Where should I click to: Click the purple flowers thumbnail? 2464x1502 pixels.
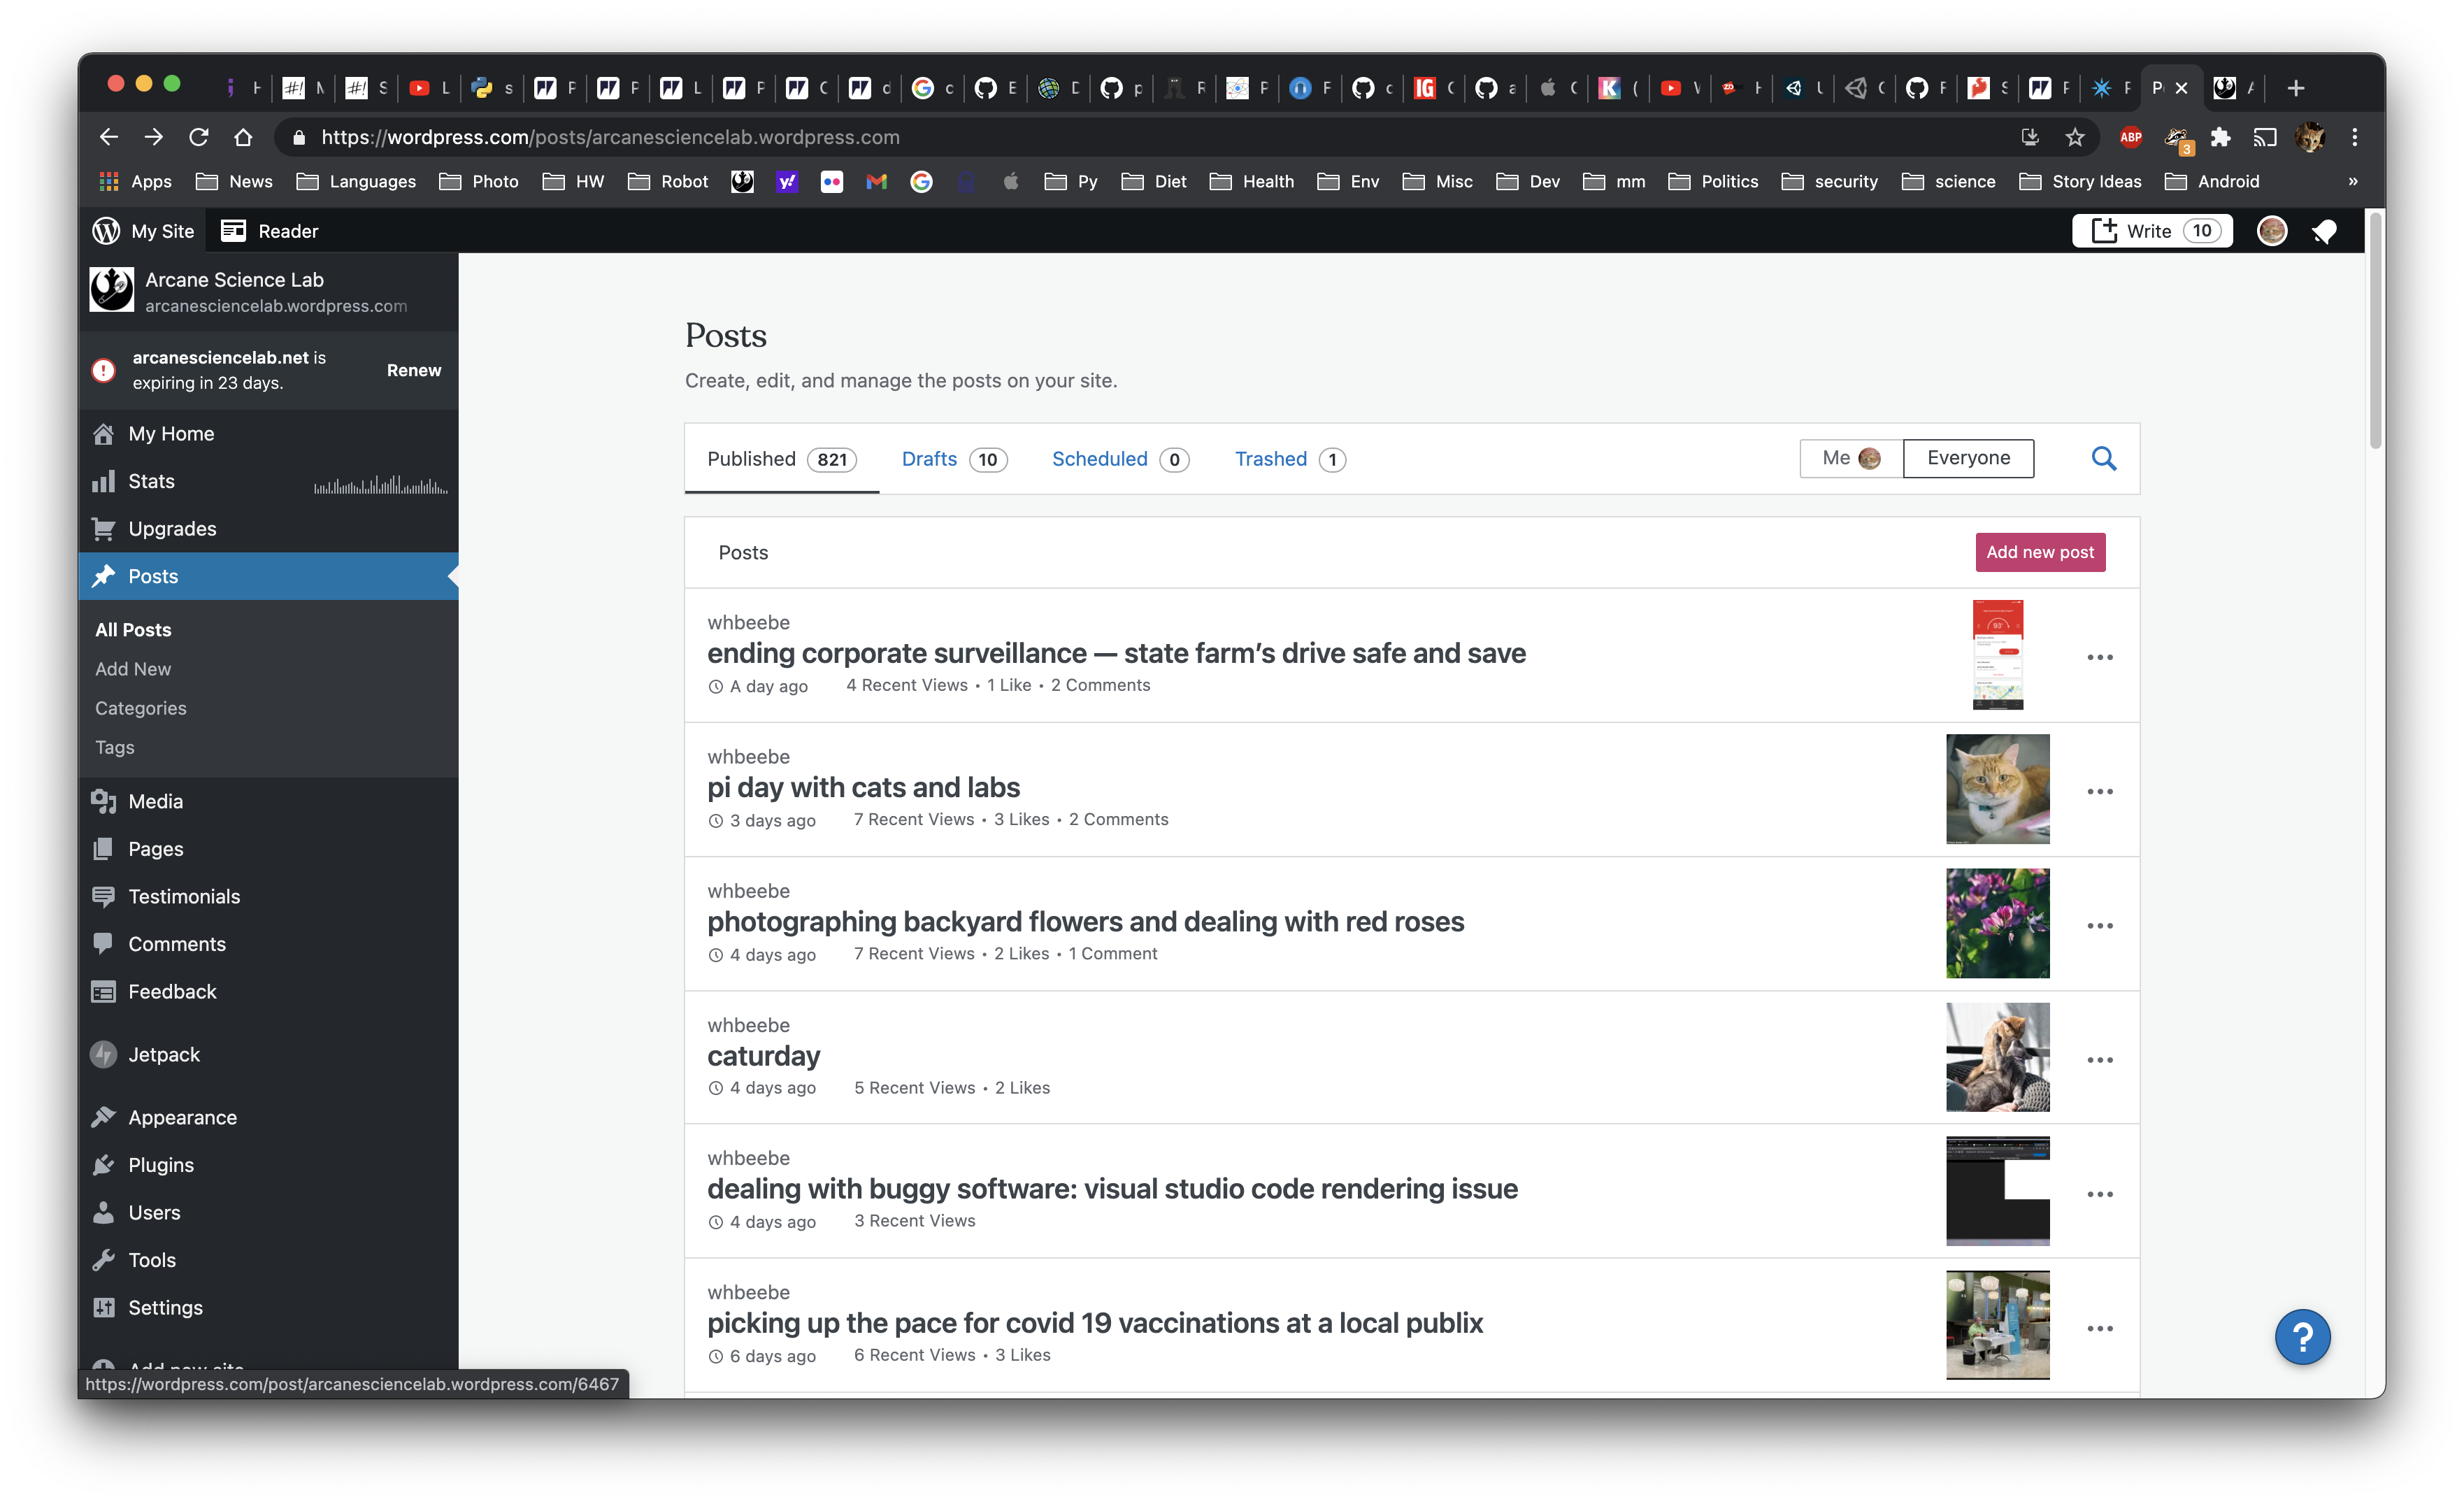coord(1997,923)
